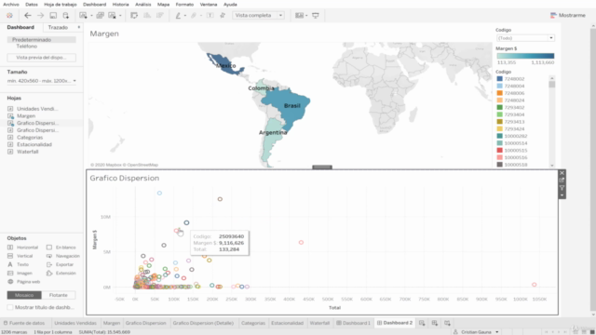Click the Highlight pen toolbar icon

click(178, 16)
